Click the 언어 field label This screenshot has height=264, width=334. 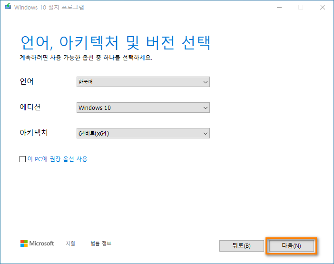pos(27,81)
